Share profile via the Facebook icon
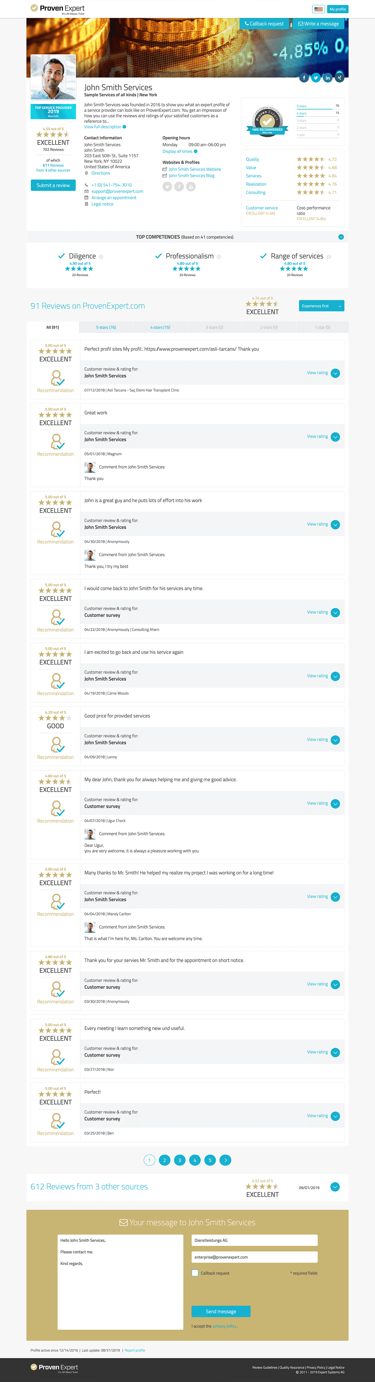Screen dimensions: 375x1382 (x=304, y=78)
